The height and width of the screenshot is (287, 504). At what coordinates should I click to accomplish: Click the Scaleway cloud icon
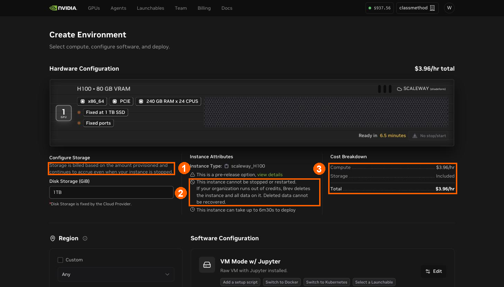tap(399, 89)
